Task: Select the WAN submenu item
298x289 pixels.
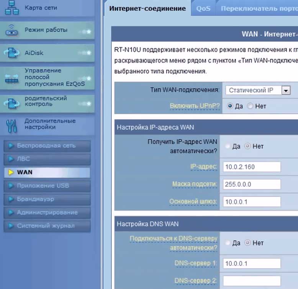Action: [47, 172]
